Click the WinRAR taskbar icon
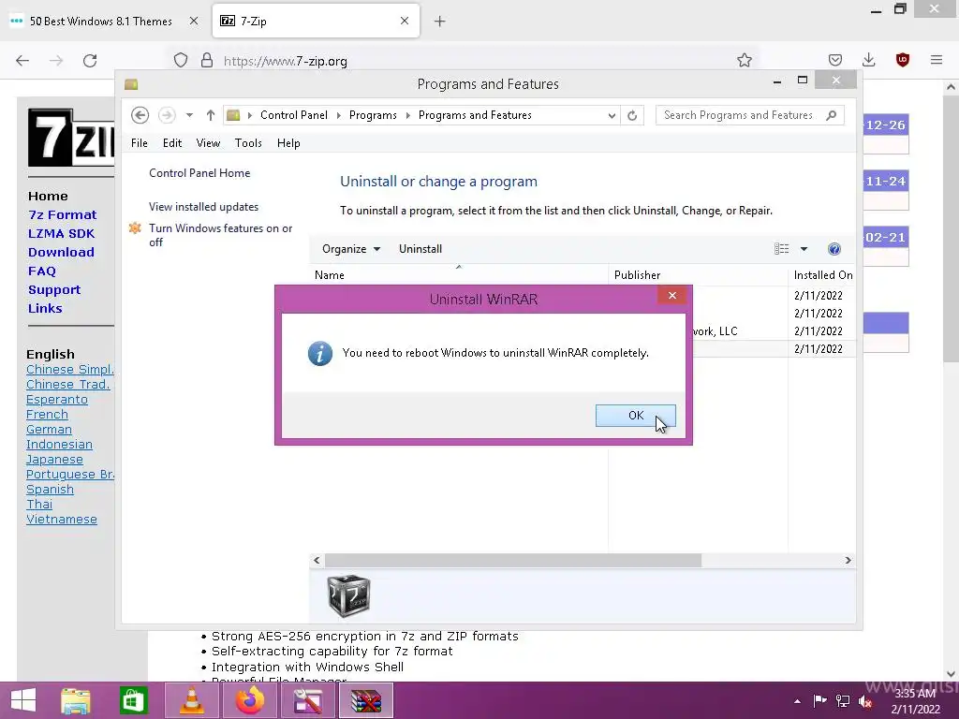The height and width of the screenshot is (719, 959). click(x=366, y=700)
